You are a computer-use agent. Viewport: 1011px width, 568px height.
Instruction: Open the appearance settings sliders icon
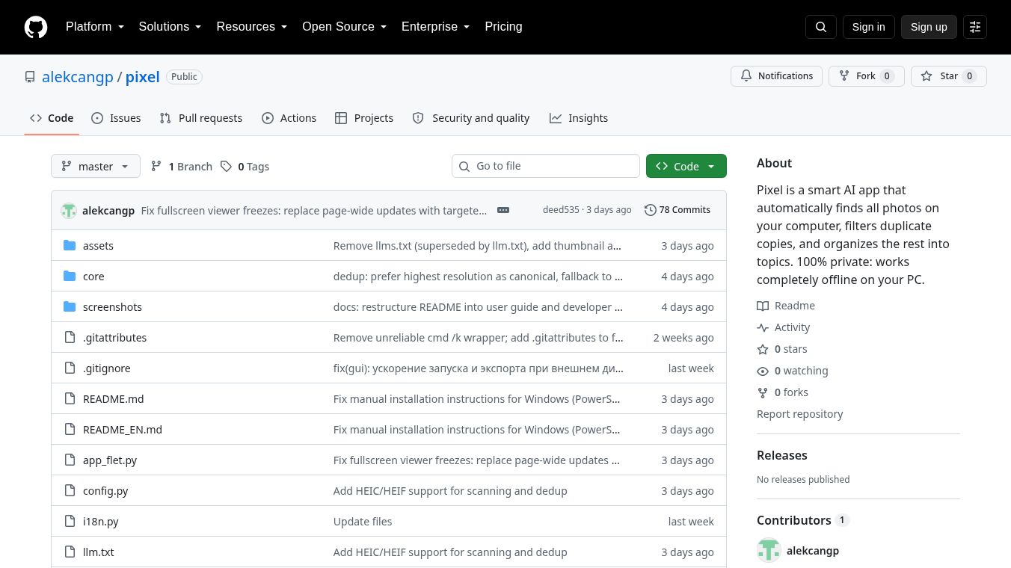975,27
